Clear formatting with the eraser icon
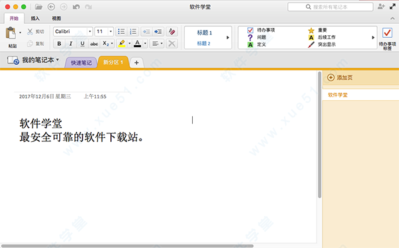The image size is (399, 248). (x=172, y=31)
